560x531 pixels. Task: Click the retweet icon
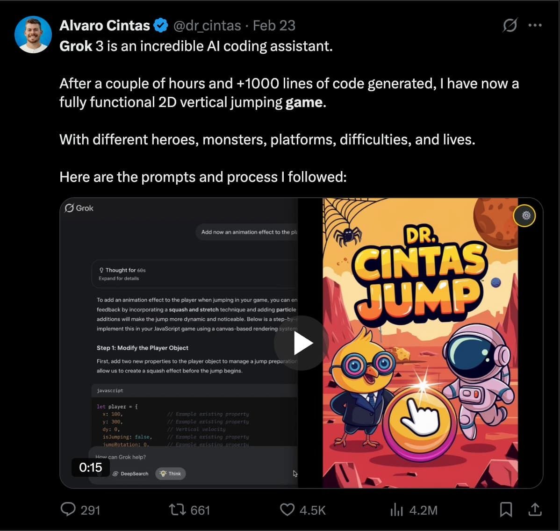(x=177, y=509)
